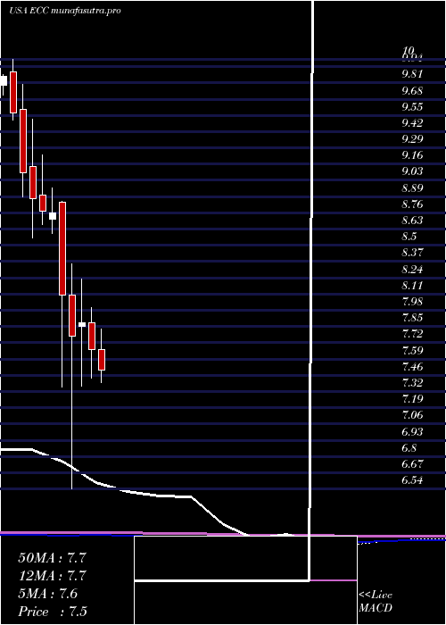This screenshot has height=625, width=446.
Task: Select the 7.06 price axis label
Action: point(412,415)
